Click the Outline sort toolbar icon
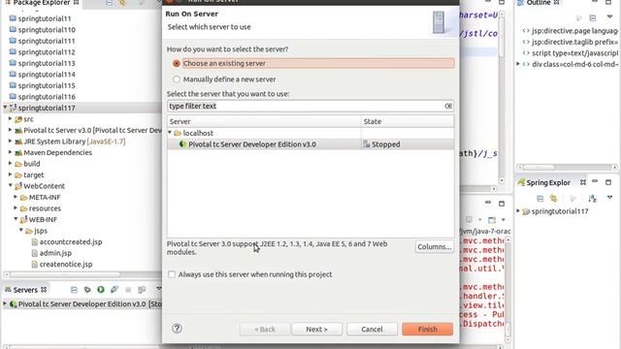Image resolution: width=621 pixels, height=349 pixels. coord(579,17)
